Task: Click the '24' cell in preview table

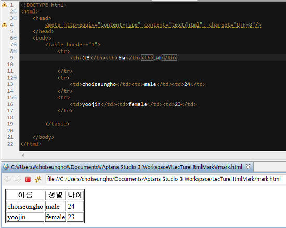Action: (x=75, y=206)
